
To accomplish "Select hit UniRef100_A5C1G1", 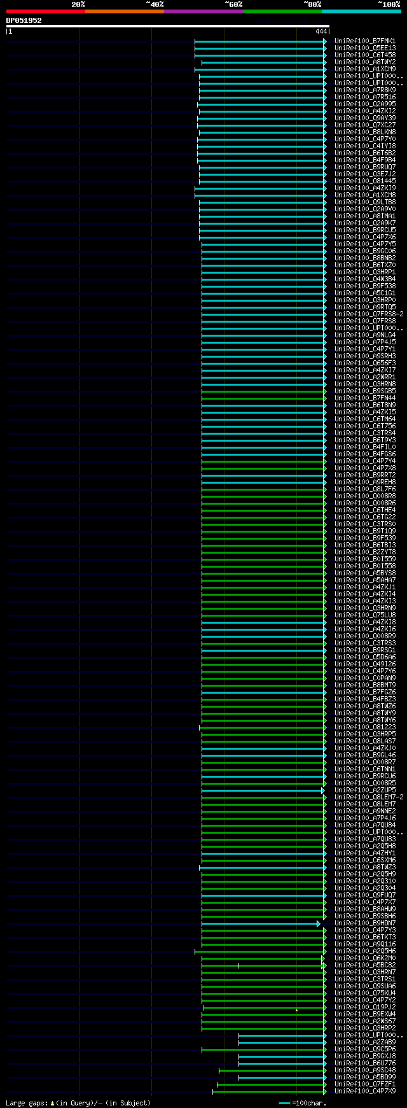I will tap(365, 293).
